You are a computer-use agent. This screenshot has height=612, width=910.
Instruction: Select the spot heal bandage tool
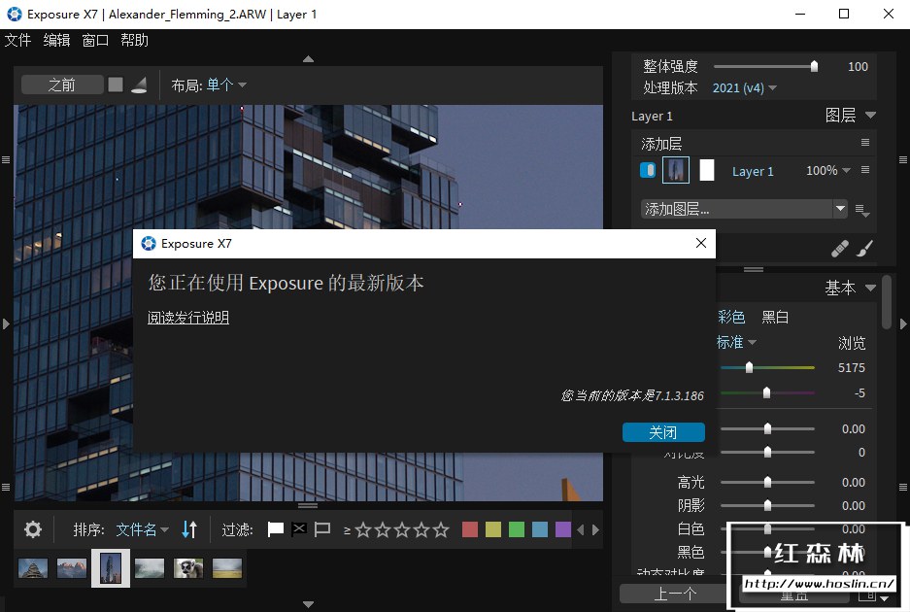[x=839, y=249]
